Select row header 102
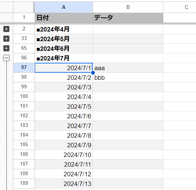 click(24, 116)
